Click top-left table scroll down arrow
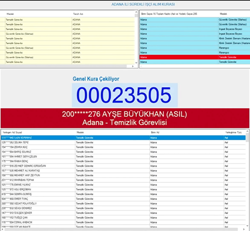The image size is (250, 231). (136, 63)
